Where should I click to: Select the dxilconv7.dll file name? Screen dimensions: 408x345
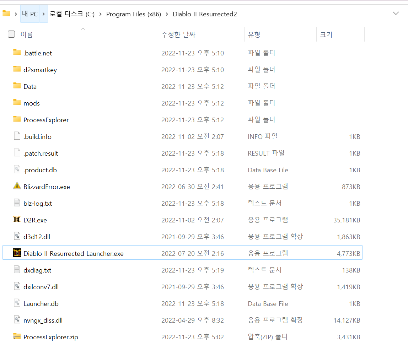41,287
